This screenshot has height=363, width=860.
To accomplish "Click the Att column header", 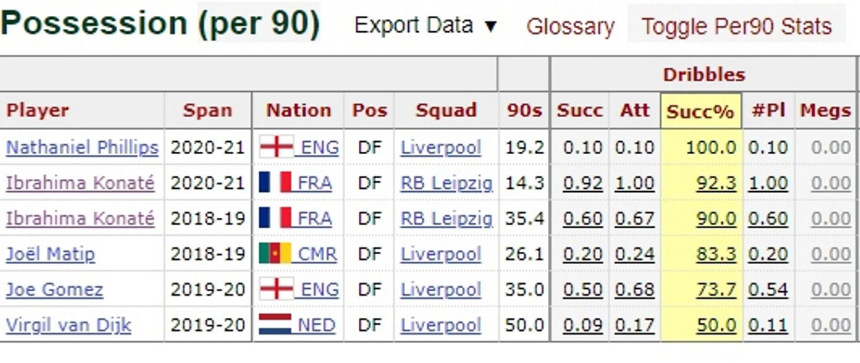I will tap(634, 111).
